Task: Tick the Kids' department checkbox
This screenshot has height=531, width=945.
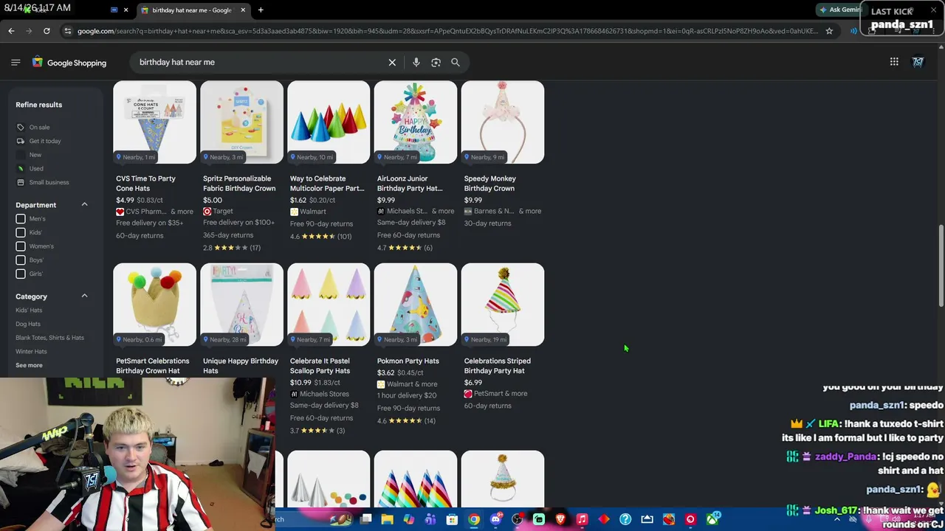Action: click(x=21, y=232)
